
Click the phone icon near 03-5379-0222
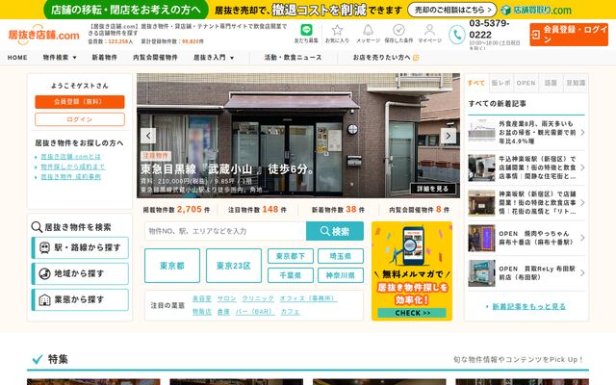pyautogui.click(x=456, y=35)
